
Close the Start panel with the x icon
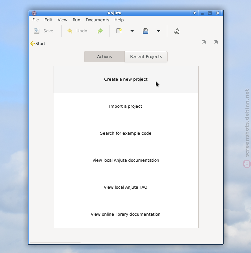216,42
